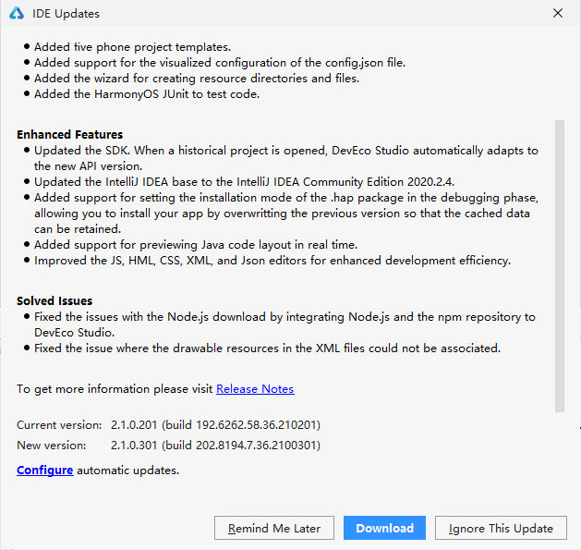Click the new version build text 202.8194.7.36.2100301
581x550 pixels.
click(x=258, y=445)
